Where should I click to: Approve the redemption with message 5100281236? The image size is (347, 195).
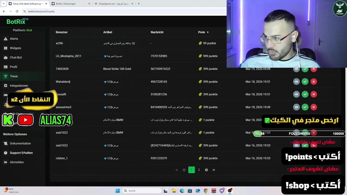pyautogui.click(x=305, y=94)
